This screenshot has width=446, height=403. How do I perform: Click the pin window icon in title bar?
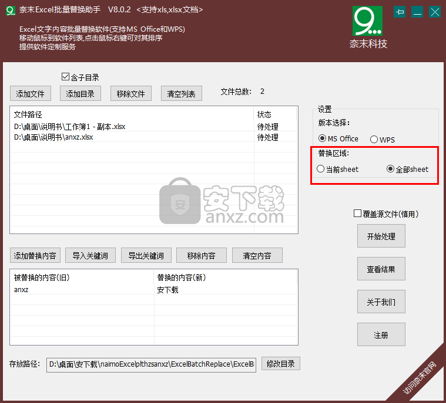(400, 12)
